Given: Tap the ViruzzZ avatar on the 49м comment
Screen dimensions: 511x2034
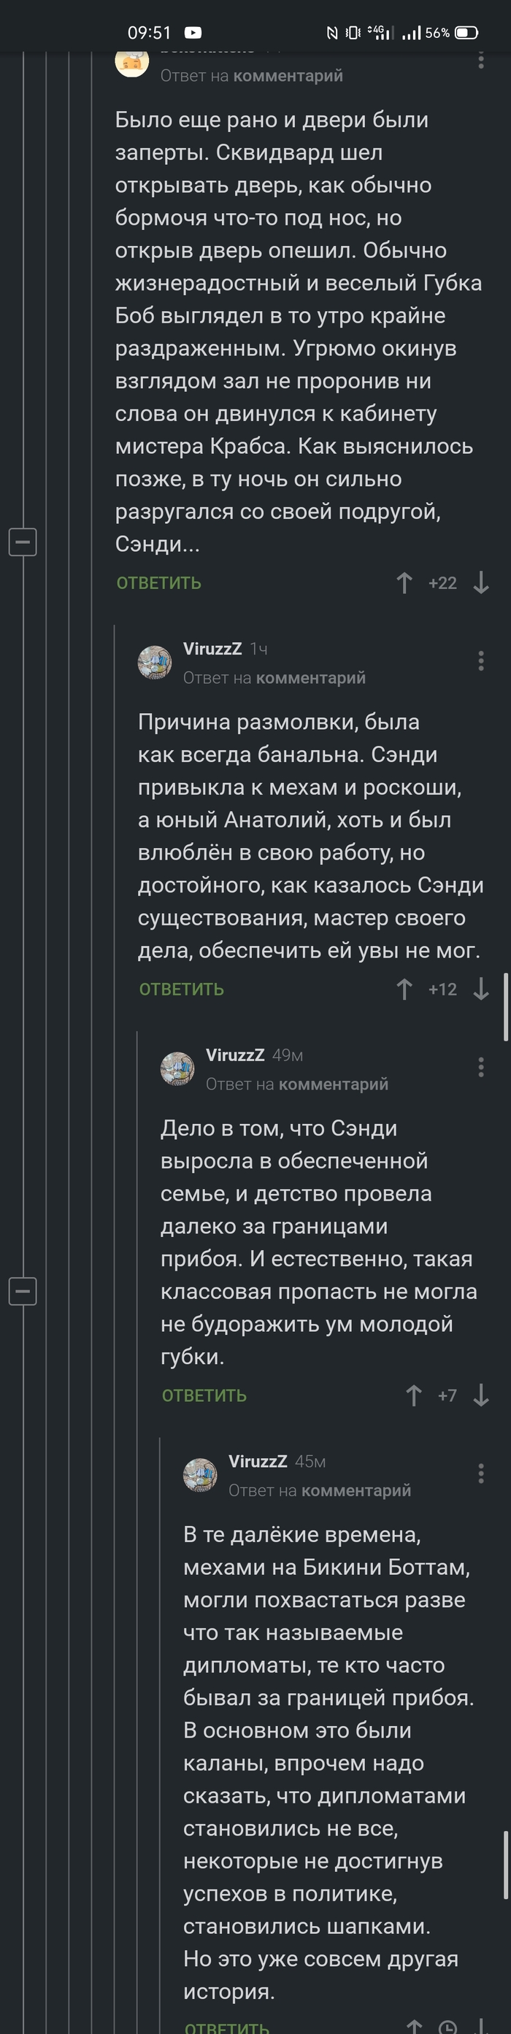Looking at the screenshot, I should 177,1068.
